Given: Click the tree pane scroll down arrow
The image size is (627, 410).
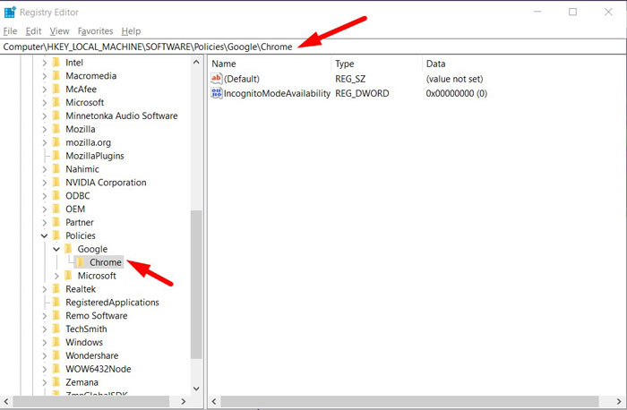Looking at the screenshot, I should [x=196, y=389].
